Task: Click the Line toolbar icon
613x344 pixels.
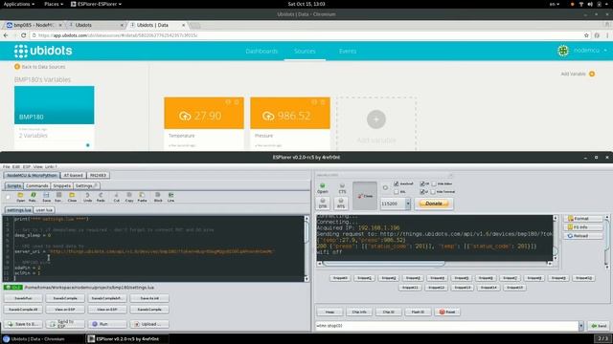Action: coord(170,197)
